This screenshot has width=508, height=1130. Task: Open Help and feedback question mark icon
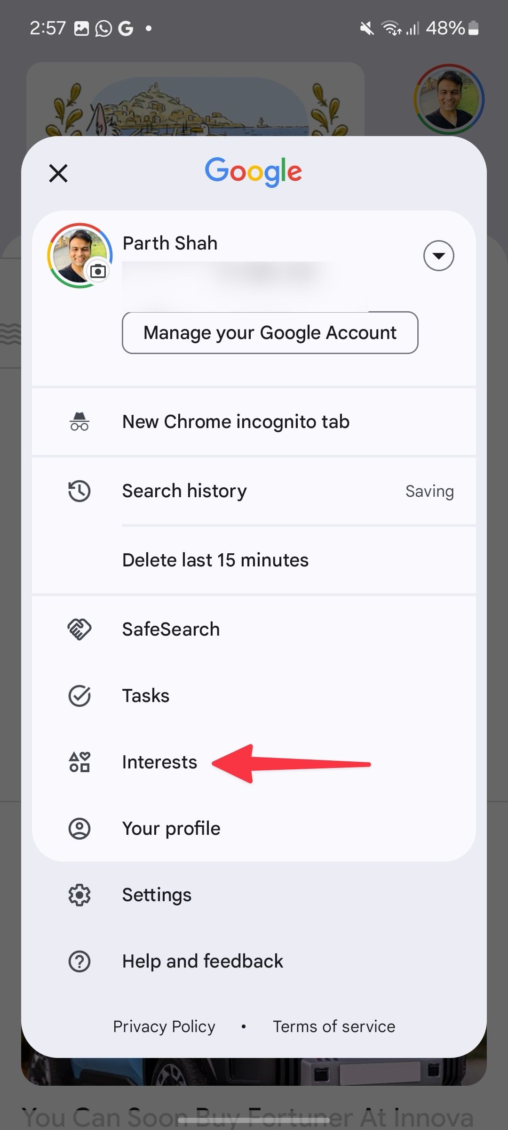click(79, 961)
